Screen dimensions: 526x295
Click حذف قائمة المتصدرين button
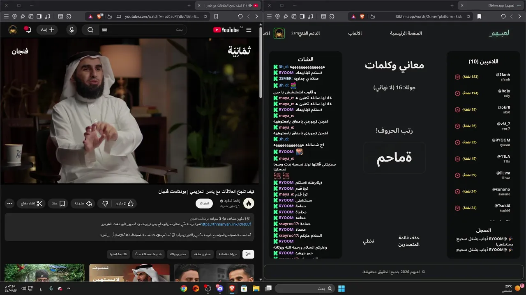click(409, 241)
